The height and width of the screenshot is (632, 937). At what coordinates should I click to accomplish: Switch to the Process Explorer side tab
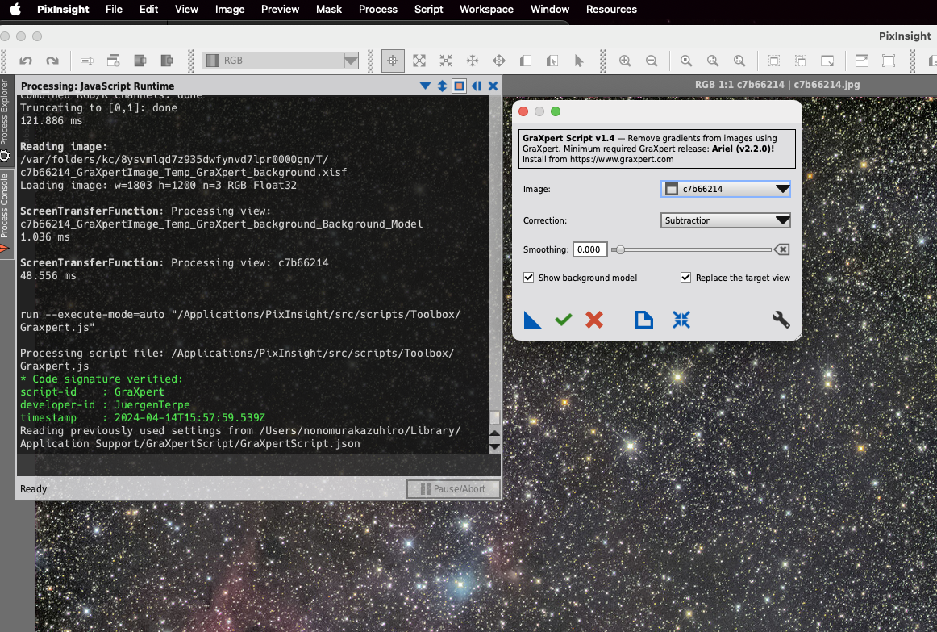[5, 120]
